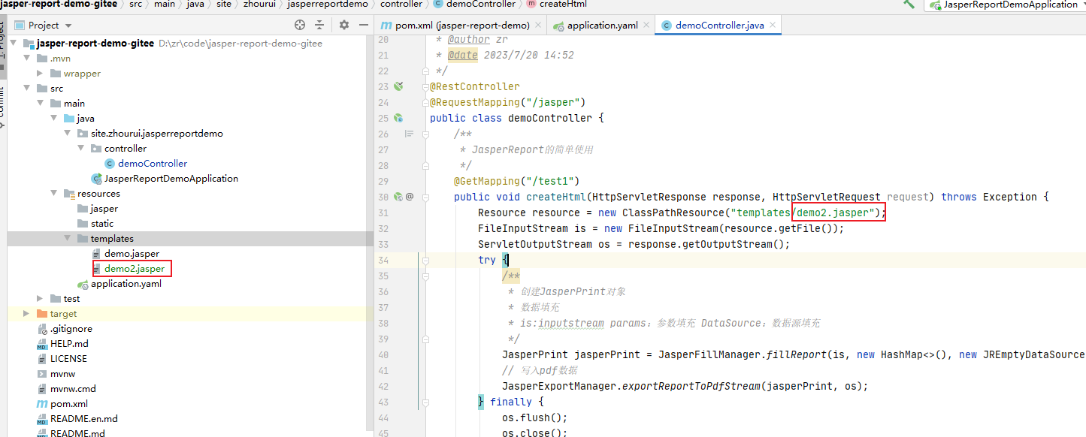Open JasperReportDemoApplication run configuration dropdown
The width and height of the screenshot is (1086, 437).
pos(1006,5)
